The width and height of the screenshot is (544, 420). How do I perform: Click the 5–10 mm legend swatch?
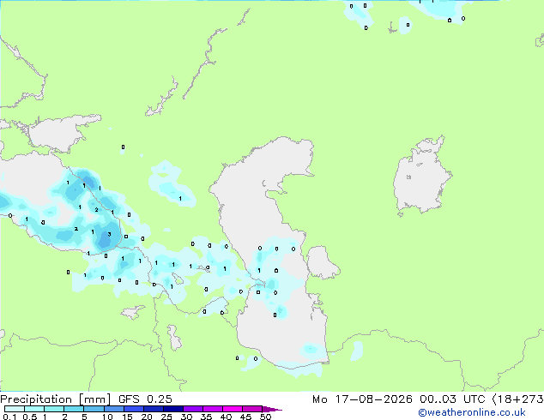coord(94,409)
